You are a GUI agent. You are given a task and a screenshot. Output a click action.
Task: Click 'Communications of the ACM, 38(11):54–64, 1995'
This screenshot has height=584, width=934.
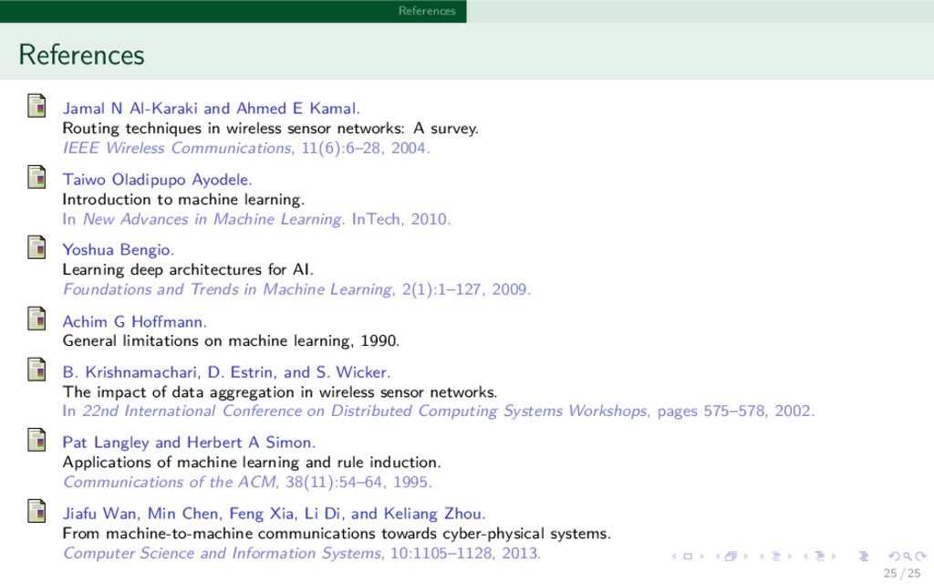(x=247, y=482)
